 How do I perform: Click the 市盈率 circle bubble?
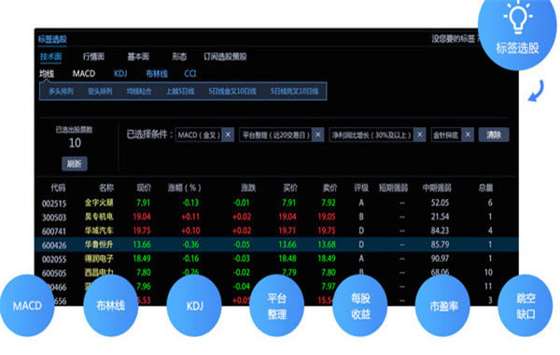pyautogui.click(x=442, y=305)
